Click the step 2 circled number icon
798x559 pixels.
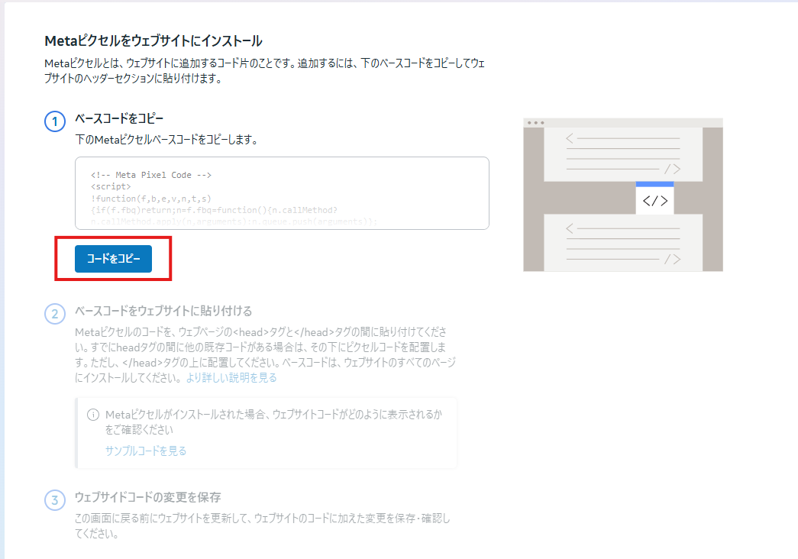tap(55, 314)
